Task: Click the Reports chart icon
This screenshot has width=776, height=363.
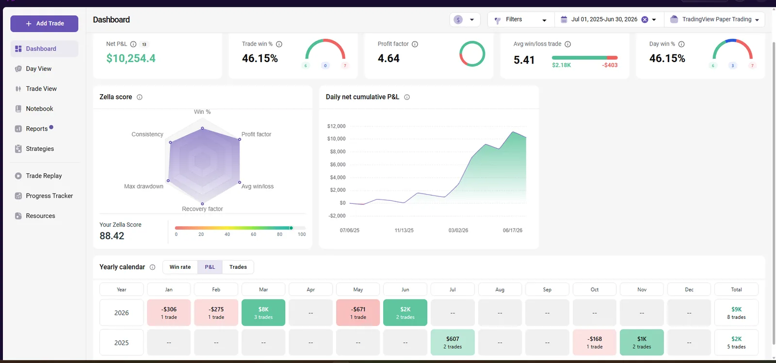Action: 18,129
